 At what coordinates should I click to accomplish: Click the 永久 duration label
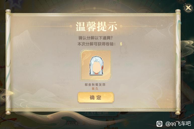[x=95, y=89]
